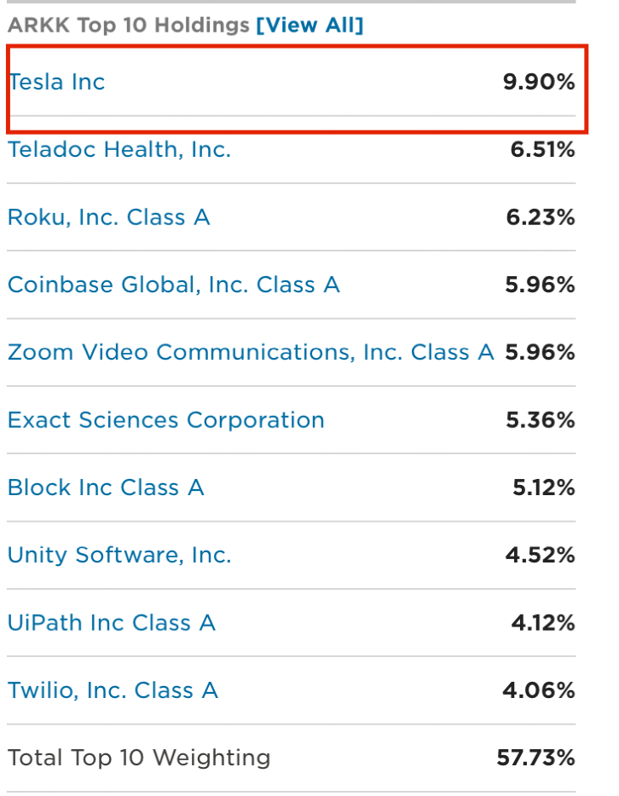619x796 pixels.
Task: Click Twilio's 4.06% weighting value
Action: coord(539,690)
